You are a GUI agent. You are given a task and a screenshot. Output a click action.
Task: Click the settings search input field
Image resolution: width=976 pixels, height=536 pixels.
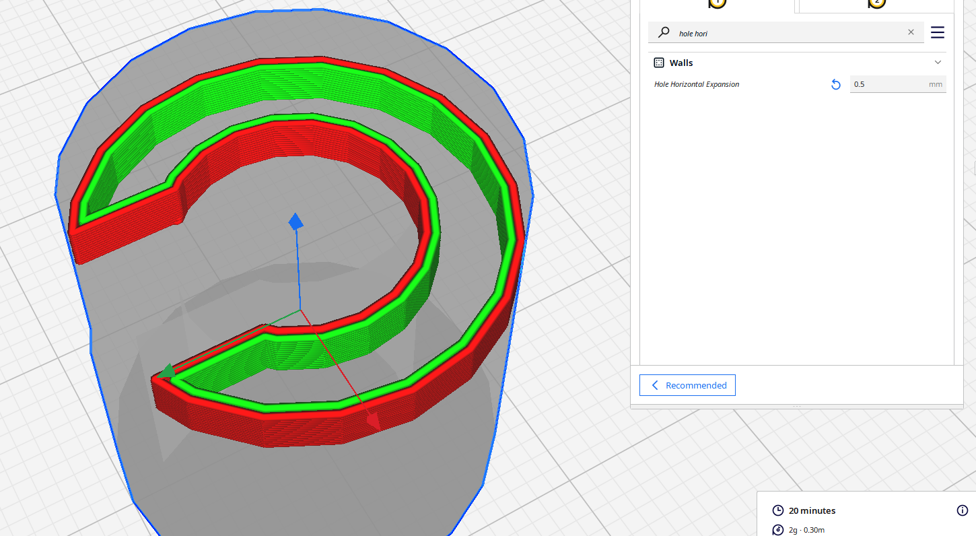coord(786,32)
